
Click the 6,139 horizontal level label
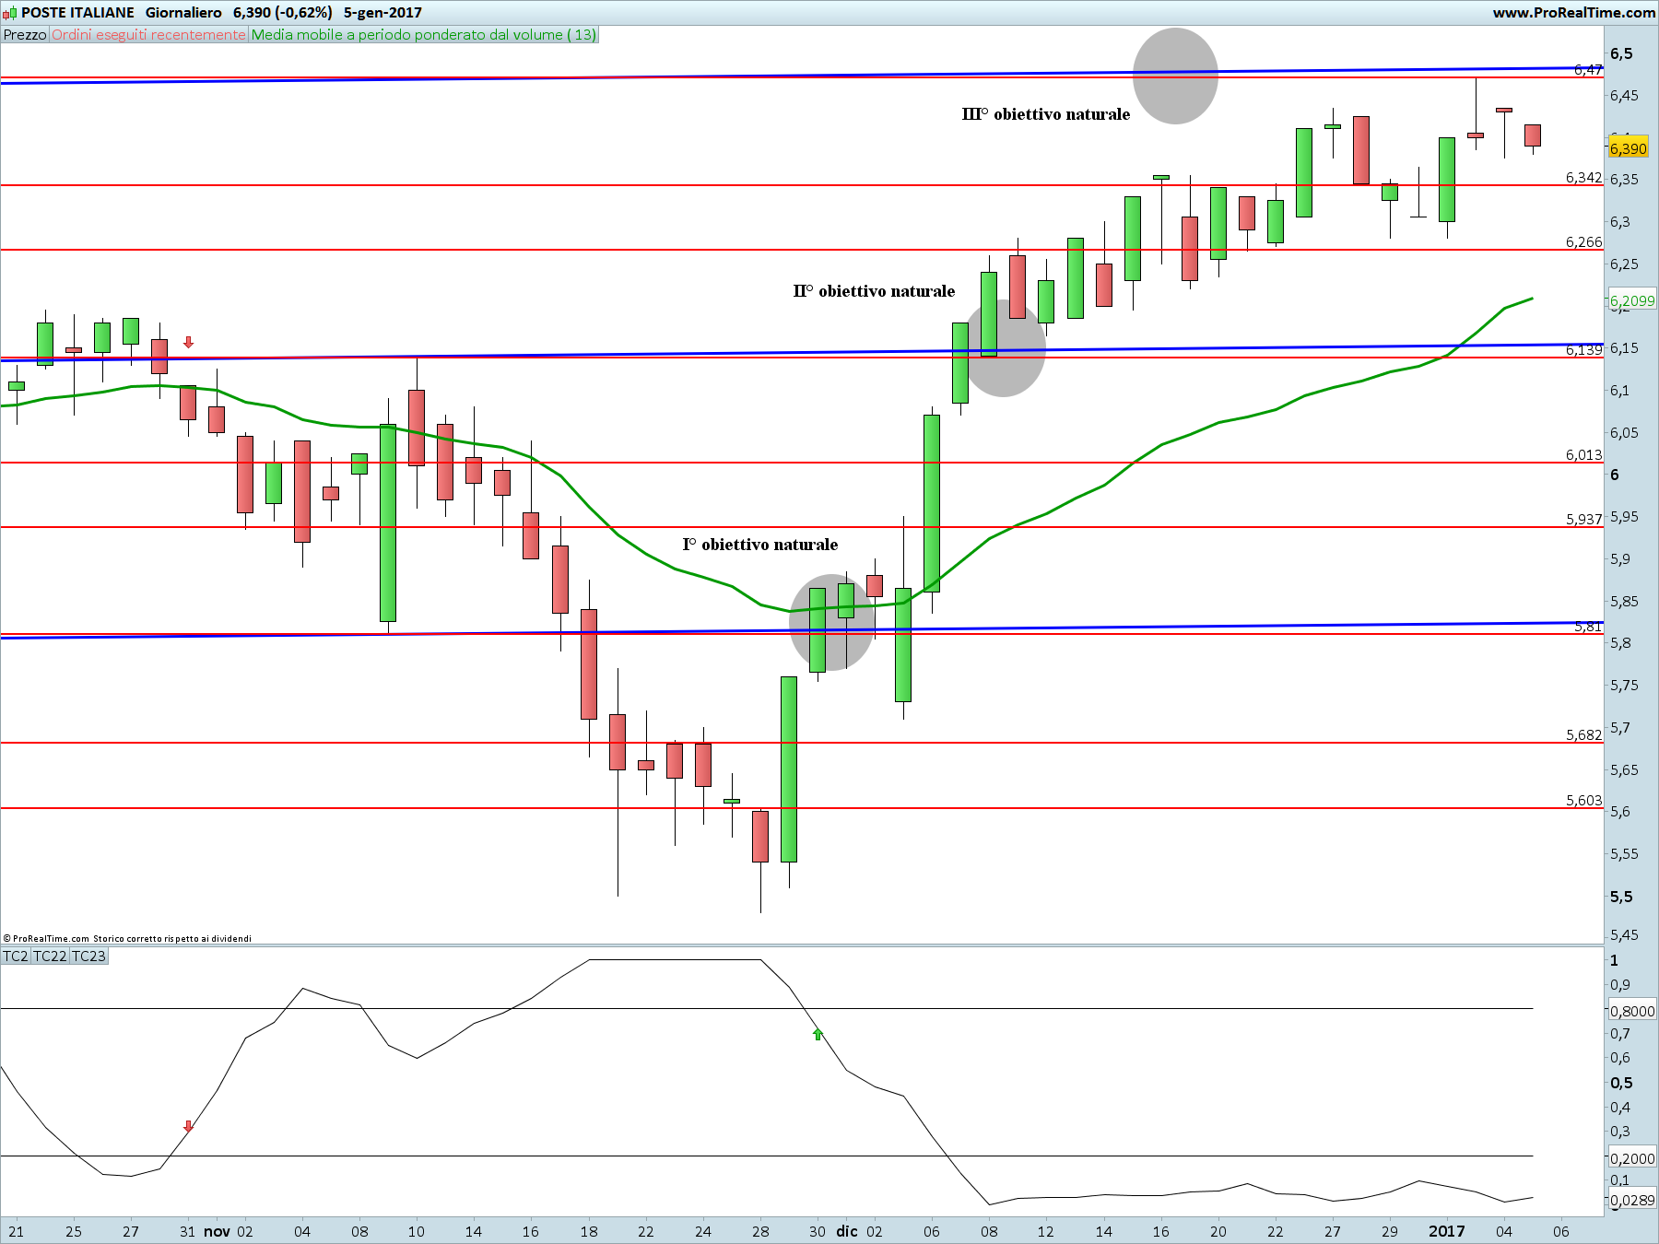(1583, 349)
